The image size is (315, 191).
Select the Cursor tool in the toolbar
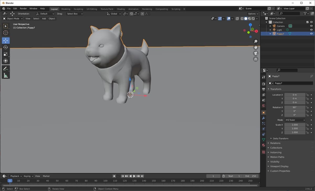(6, 33)
